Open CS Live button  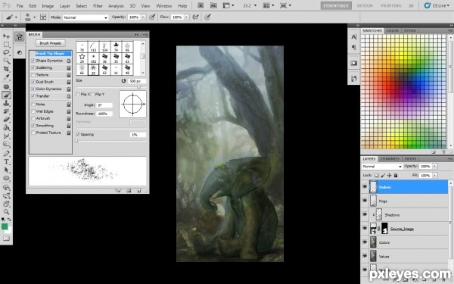coord(437,5)
